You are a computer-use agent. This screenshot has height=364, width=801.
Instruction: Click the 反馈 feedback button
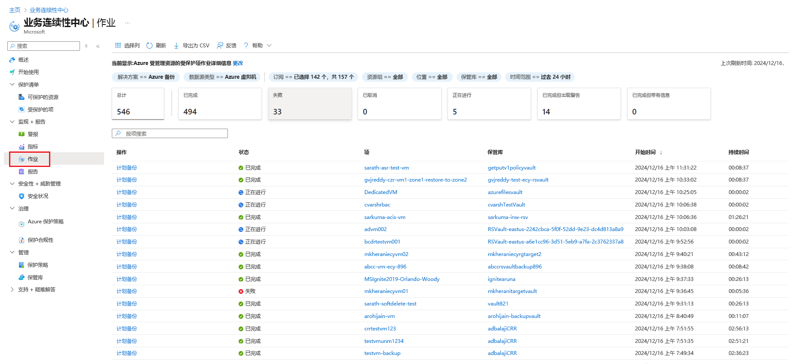point(227,46)
